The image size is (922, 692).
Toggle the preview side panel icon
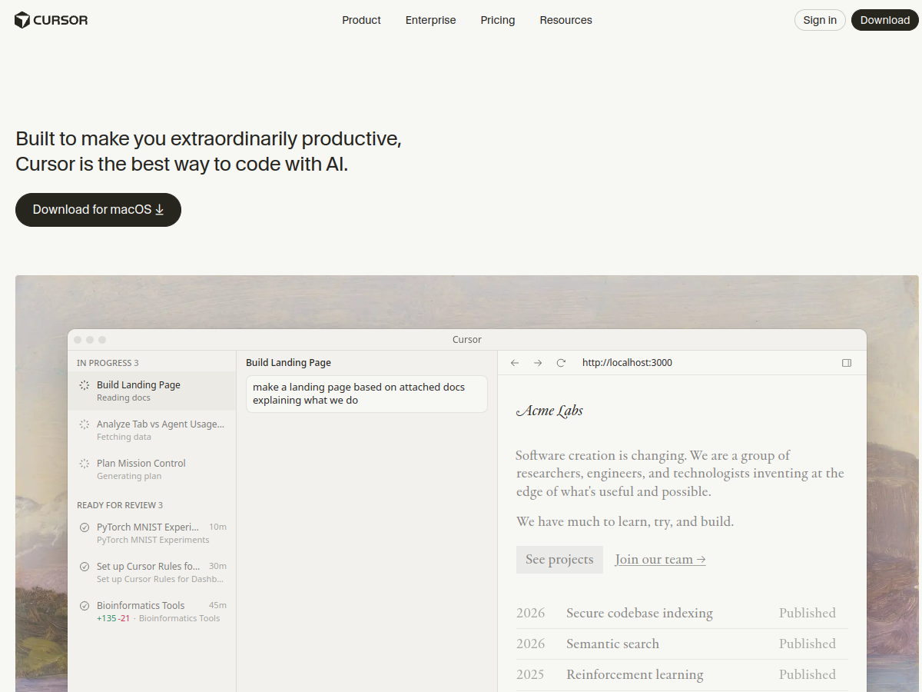(847, 363)
